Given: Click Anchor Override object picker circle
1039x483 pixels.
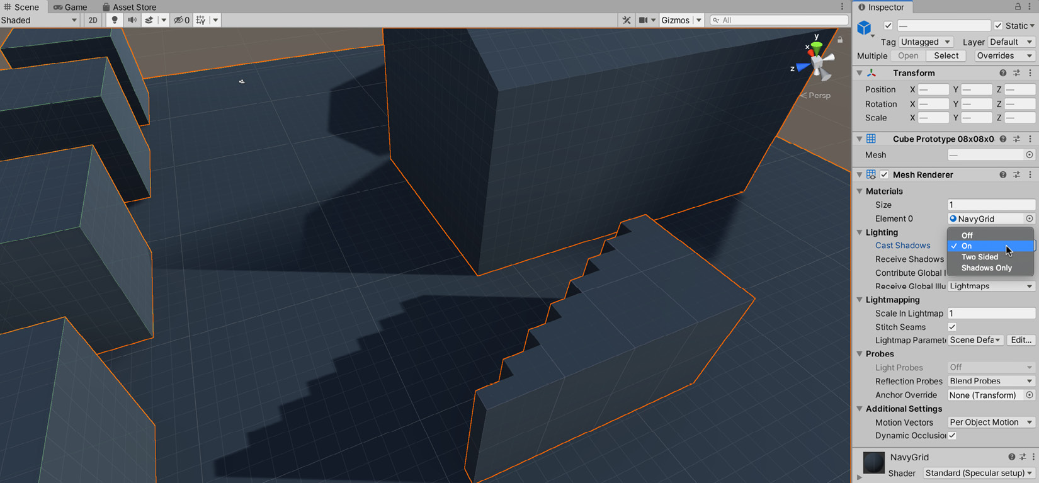Looking at the screenshot, I should click(1030, 395).
